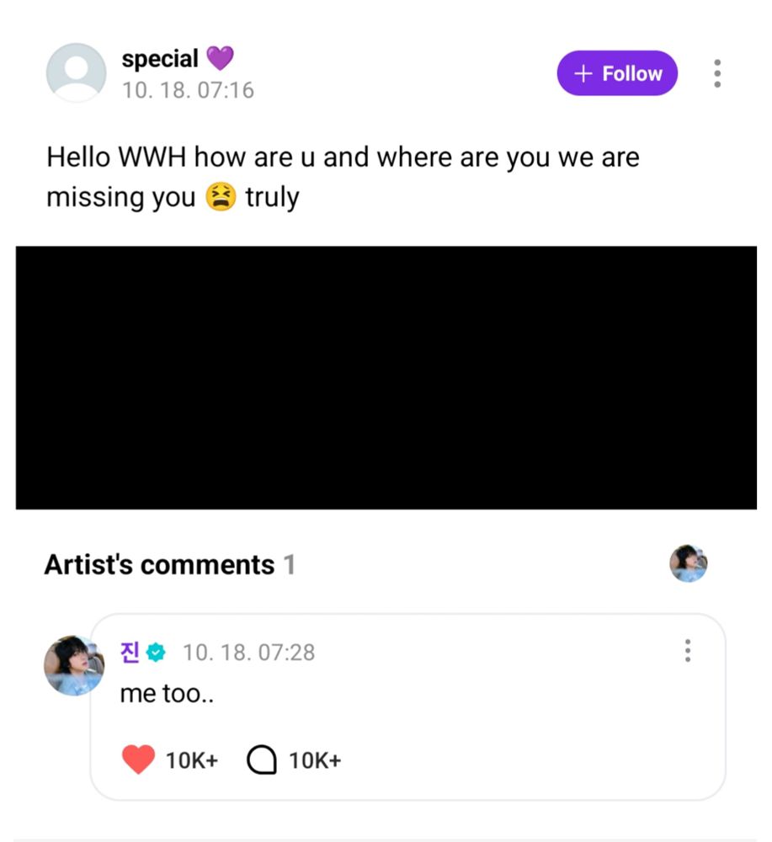Open 진's profile picture beside the comment
This screenshot has height=842, width=772.
(x=74, y=665)
